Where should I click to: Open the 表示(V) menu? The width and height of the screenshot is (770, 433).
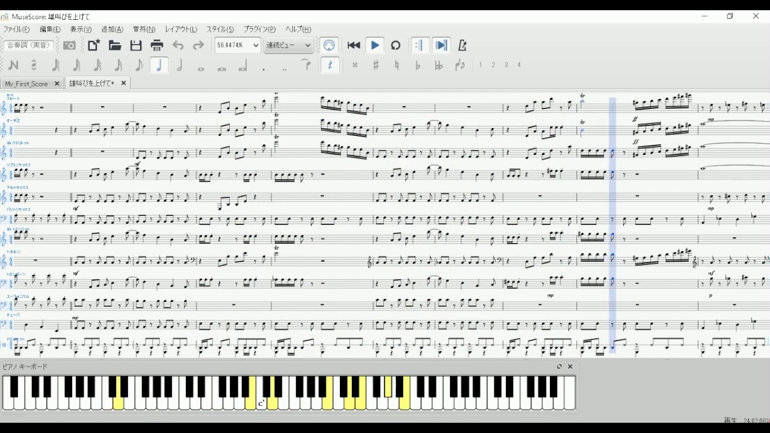point(81,29)
